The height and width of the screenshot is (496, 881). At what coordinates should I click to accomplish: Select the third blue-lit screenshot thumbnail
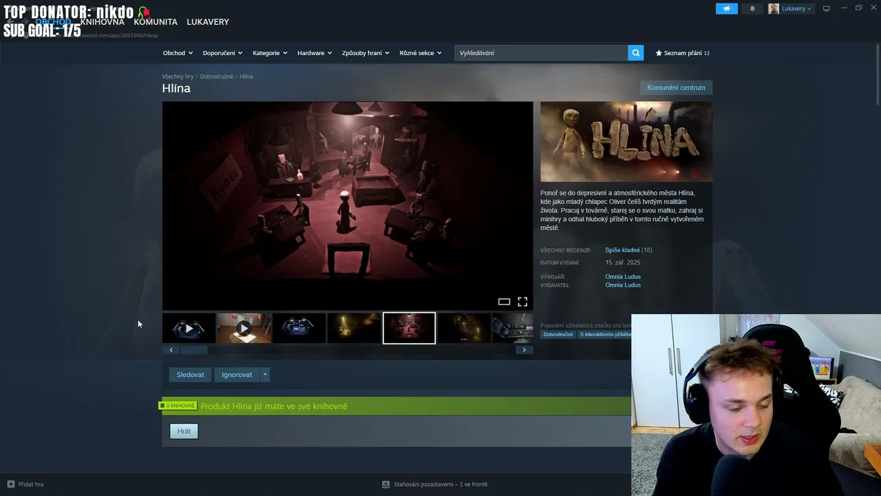coord(299,329)
